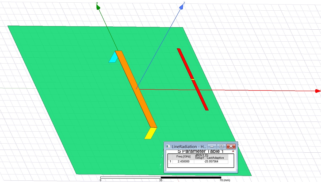Screen dimensions: 321x182
Task: Click the red marker icon in the report corner
Action: [233, 151]
